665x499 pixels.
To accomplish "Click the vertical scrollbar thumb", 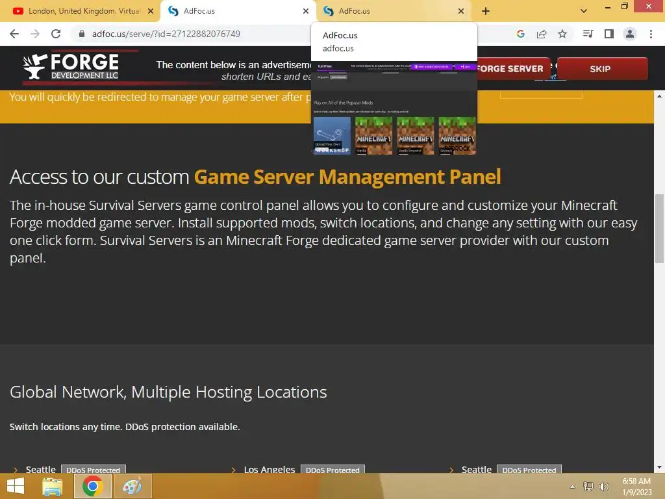I will point(660,228).
